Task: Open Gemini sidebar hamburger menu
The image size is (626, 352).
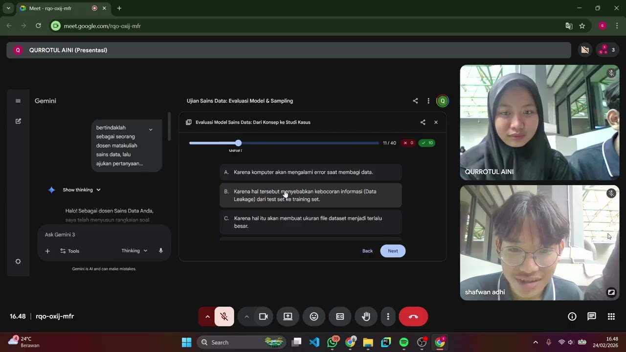Action: 18,101
